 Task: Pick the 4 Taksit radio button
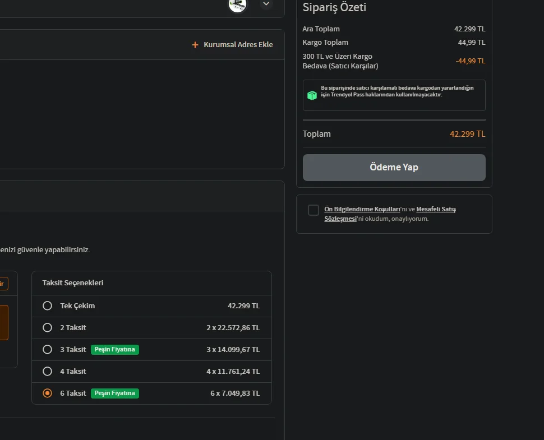(48, 371)
